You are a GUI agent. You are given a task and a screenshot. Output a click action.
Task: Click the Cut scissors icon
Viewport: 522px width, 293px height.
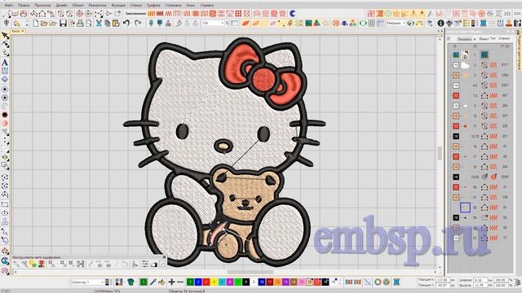99,24
